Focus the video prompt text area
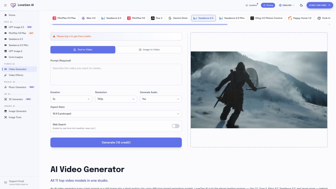 116,75
